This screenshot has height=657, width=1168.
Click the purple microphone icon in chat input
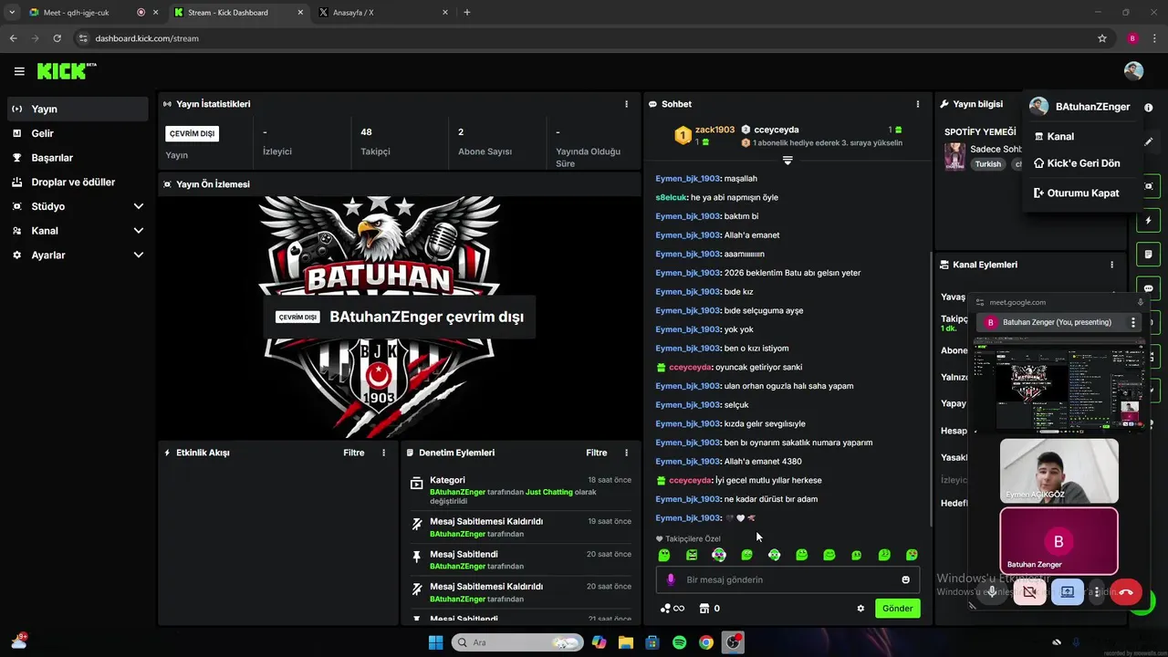[671, 579]
